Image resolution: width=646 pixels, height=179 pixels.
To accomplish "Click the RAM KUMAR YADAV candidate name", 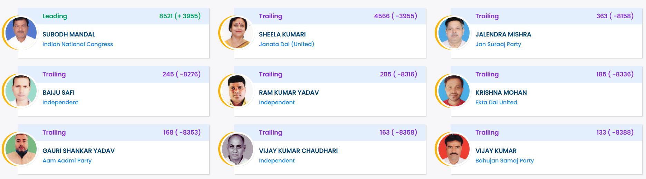I will 289,93.
